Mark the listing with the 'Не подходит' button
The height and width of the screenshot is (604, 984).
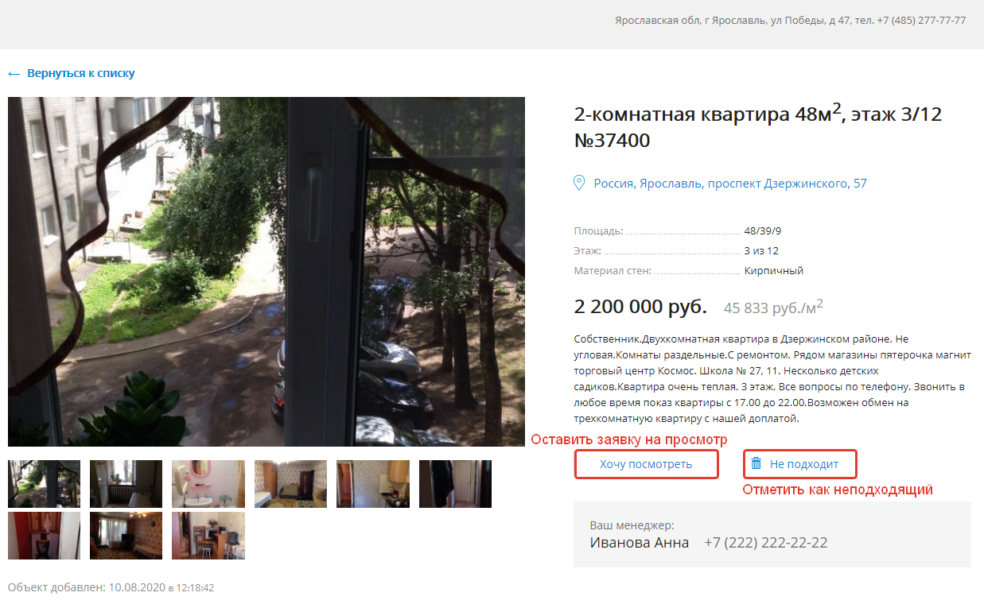pos(800,464)
